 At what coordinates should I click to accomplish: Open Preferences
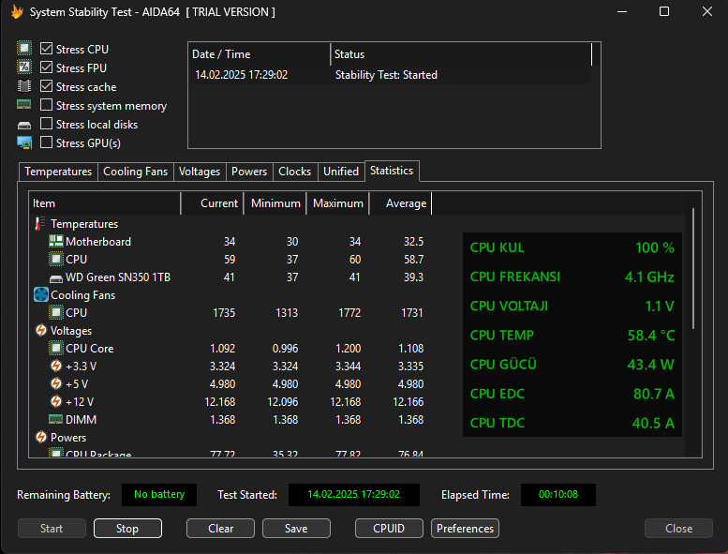point(465,529)
